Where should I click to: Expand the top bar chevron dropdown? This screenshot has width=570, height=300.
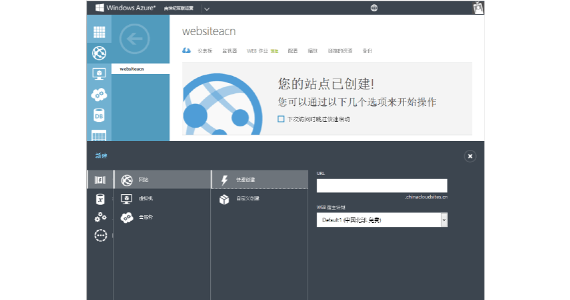click(x=206, y=8)
